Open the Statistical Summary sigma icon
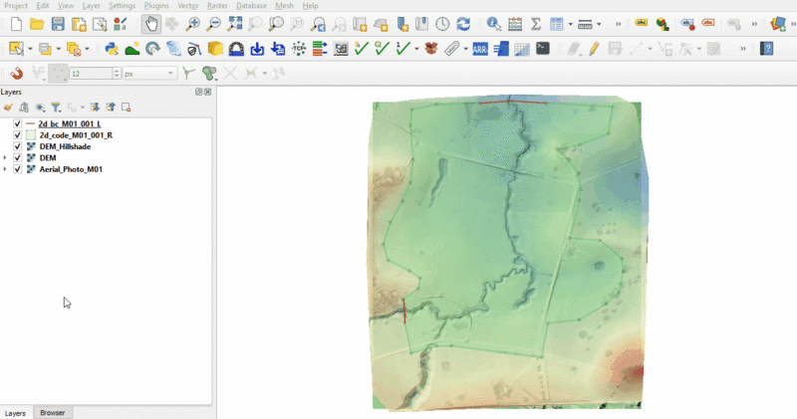Image resolution: width=797 pixels, height=419 pixels. click(x=536, y=24)
